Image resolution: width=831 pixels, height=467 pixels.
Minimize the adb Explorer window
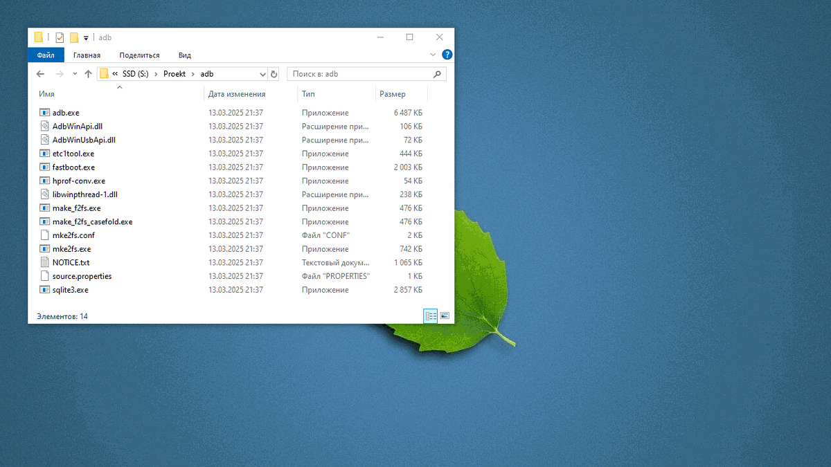[380, 37]
